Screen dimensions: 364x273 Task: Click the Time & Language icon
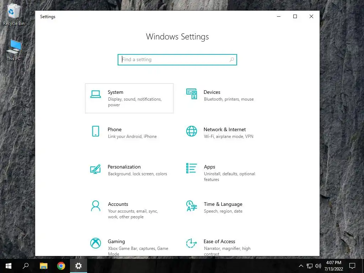pos(192,206)
